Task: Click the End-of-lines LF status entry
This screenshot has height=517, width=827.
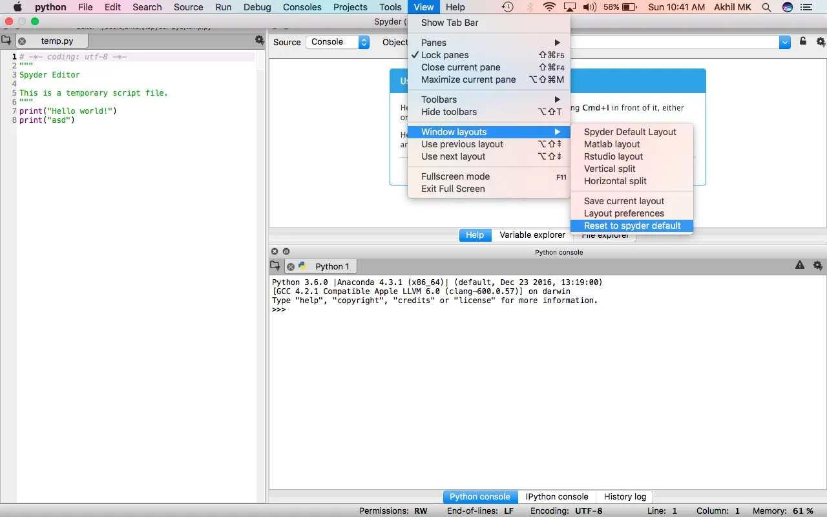Action: (x=480, y=511)
